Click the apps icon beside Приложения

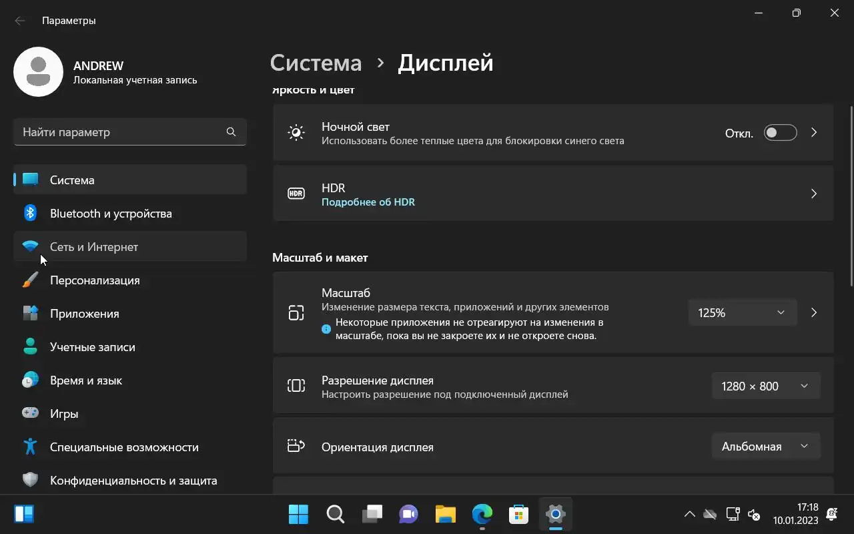tap(30, 313)
